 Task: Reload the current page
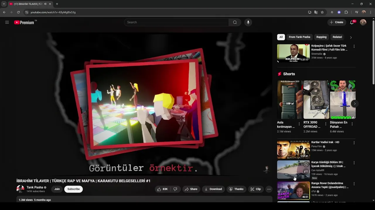(x=18, y=12)
